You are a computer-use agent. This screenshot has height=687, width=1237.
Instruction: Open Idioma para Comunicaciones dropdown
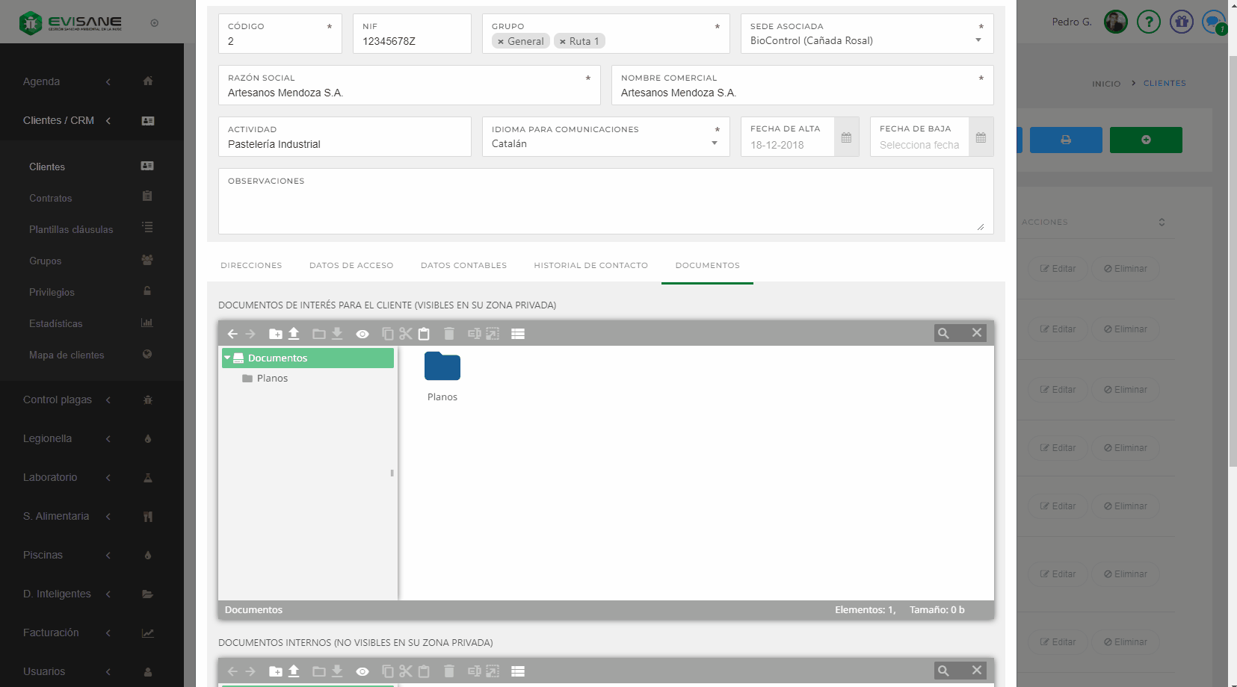pos(715,143)
